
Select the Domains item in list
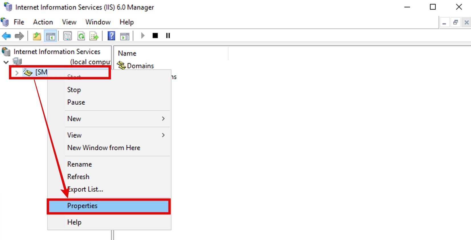[140, 66]
